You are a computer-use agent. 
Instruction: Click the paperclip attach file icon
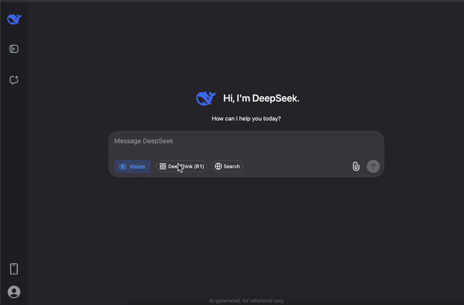356,166
